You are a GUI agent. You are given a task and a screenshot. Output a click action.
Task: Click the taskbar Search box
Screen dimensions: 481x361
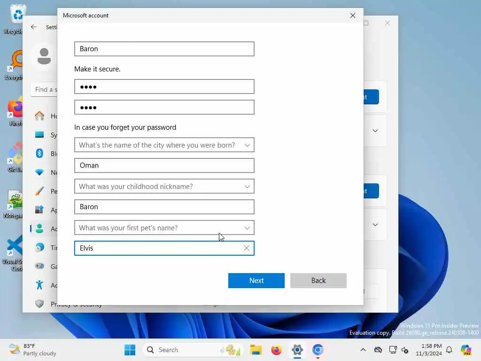pyautogui.click(x=193, y=350)
